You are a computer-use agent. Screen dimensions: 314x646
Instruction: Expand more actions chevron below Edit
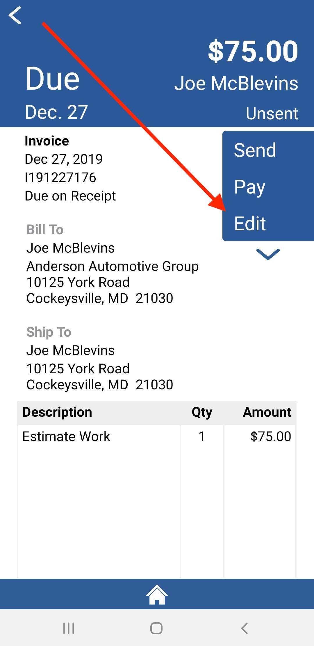coord(268,254)
